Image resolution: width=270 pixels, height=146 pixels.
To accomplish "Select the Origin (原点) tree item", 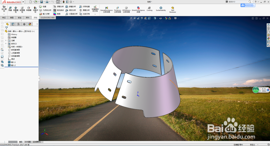I will (x=11, y=59).
